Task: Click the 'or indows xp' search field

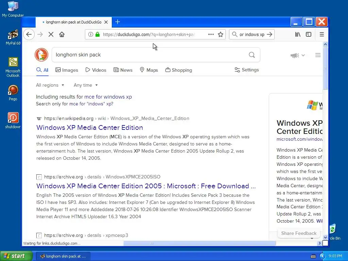Action: click(x=252, y=34)
